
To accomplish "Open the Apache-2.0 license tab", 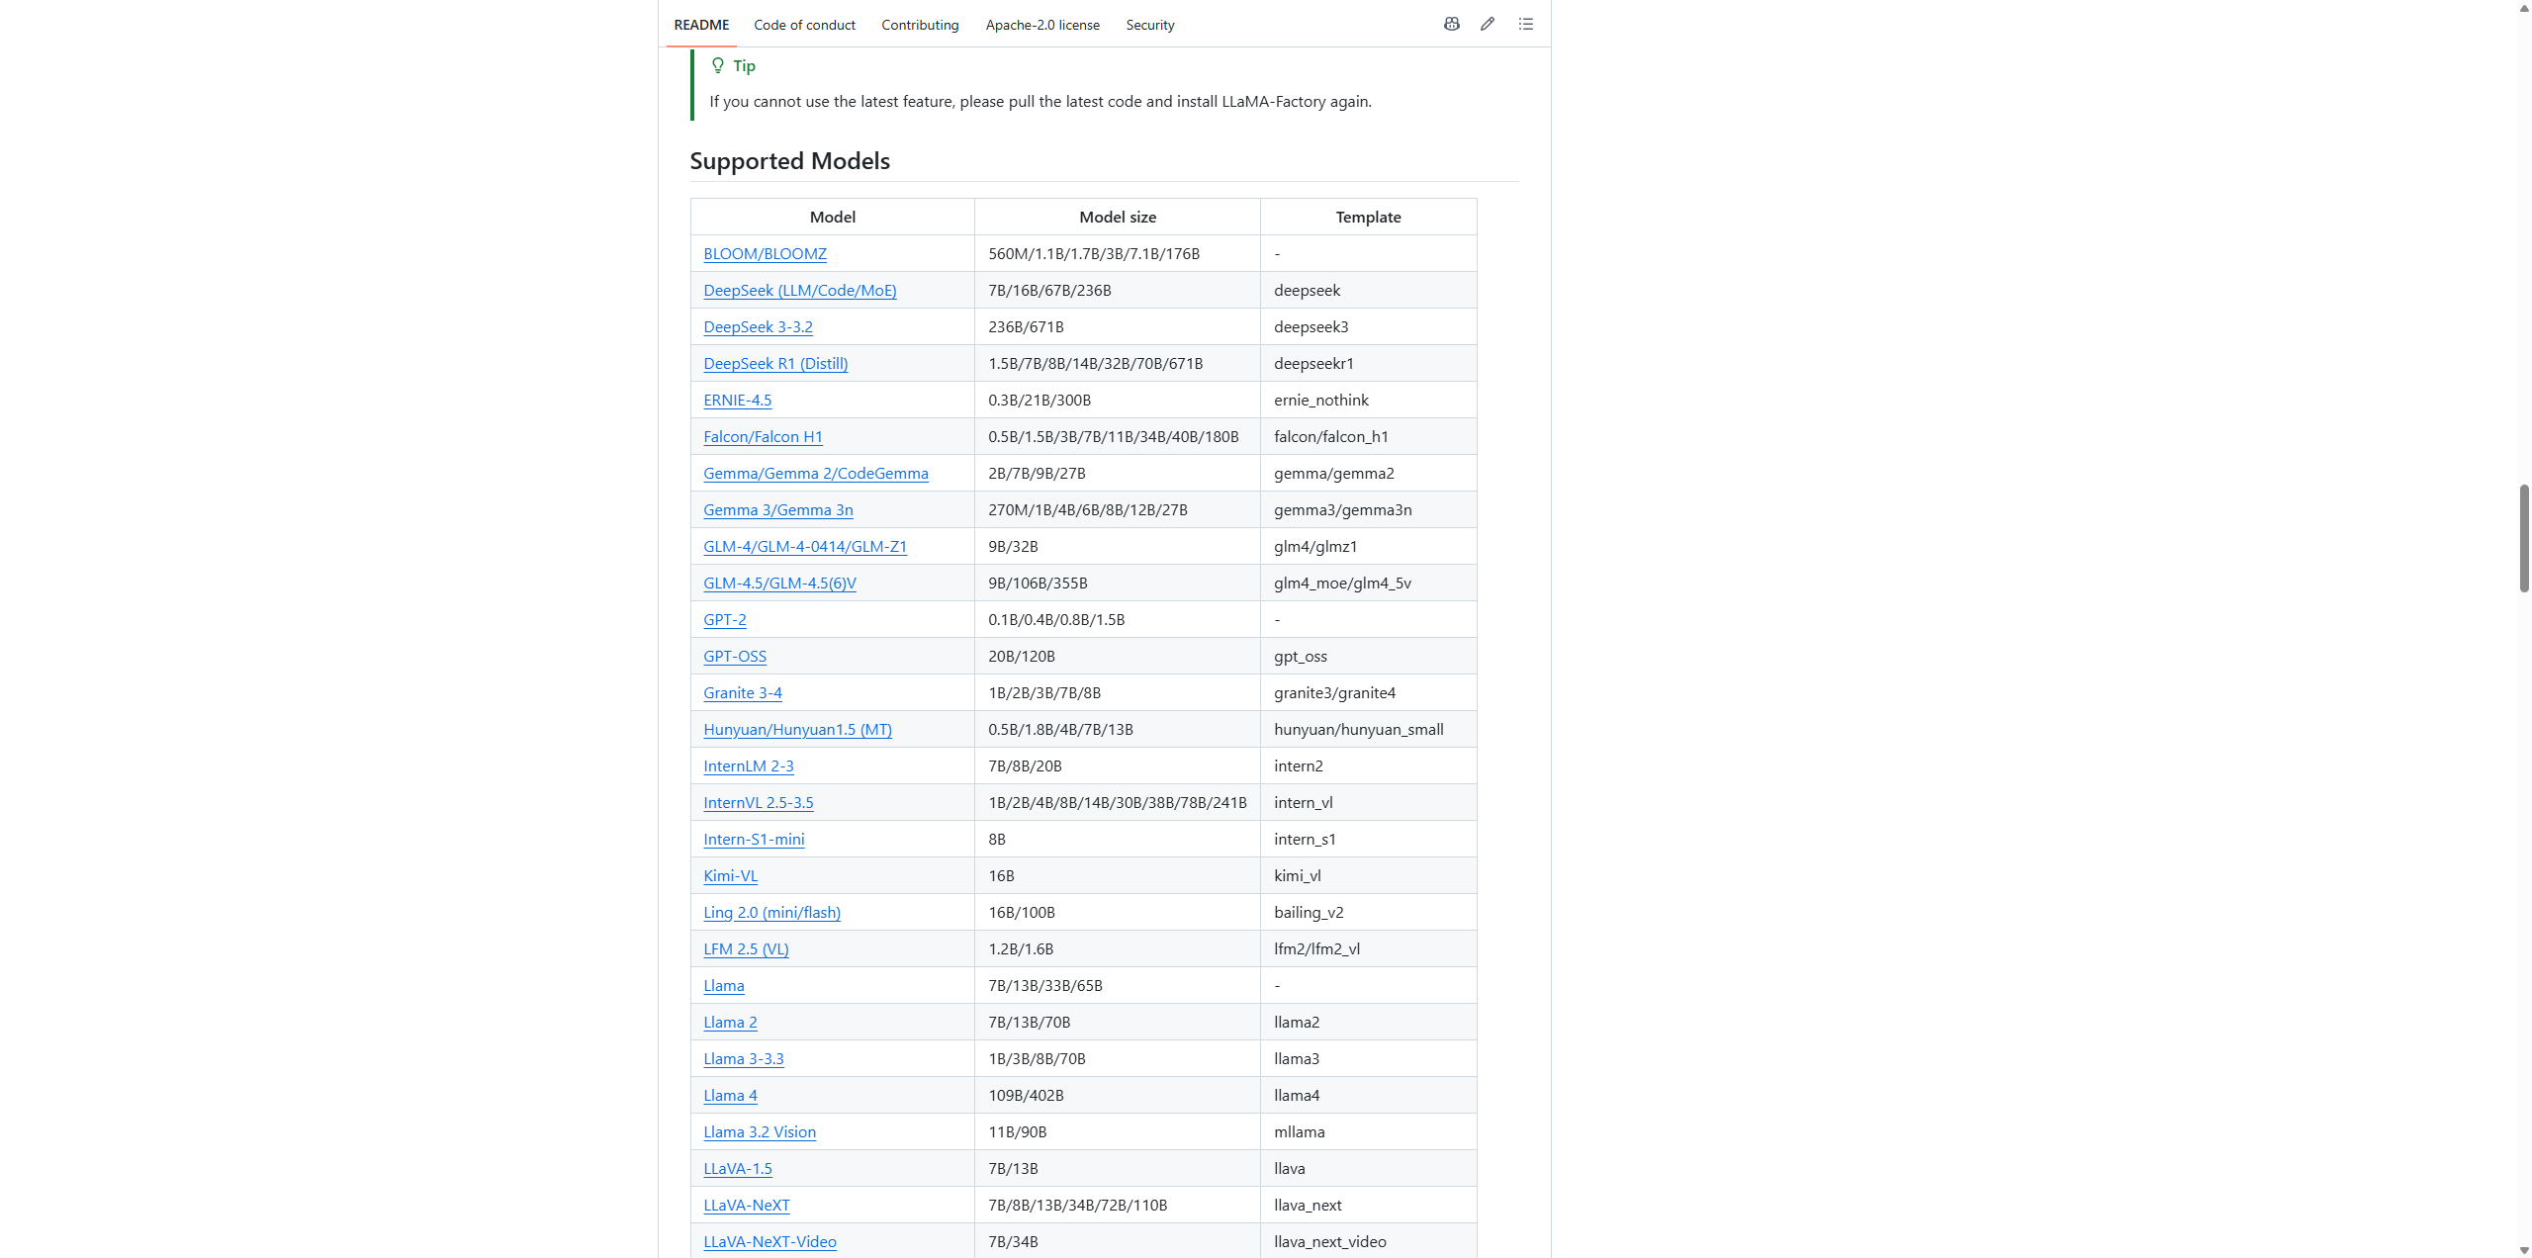I will point(1042,25).
